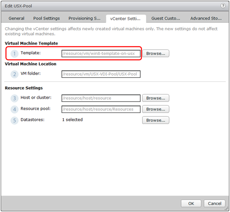Viewport: 230px width, 212px height.
Task: Open the Provisioning Settings tab
Action: [x=84, y=18]
